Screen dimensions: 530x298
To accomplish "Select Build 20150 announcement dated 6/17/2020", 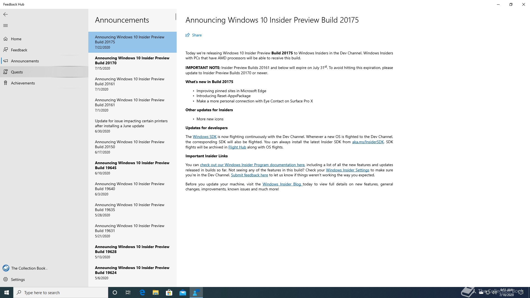I will pyautogui.click(x=132, y=147).
